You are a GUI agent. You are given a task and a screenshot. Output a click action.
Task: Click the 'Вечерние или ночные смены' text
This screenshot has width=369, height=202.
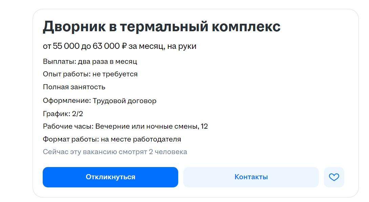click(x=147, y=126)
